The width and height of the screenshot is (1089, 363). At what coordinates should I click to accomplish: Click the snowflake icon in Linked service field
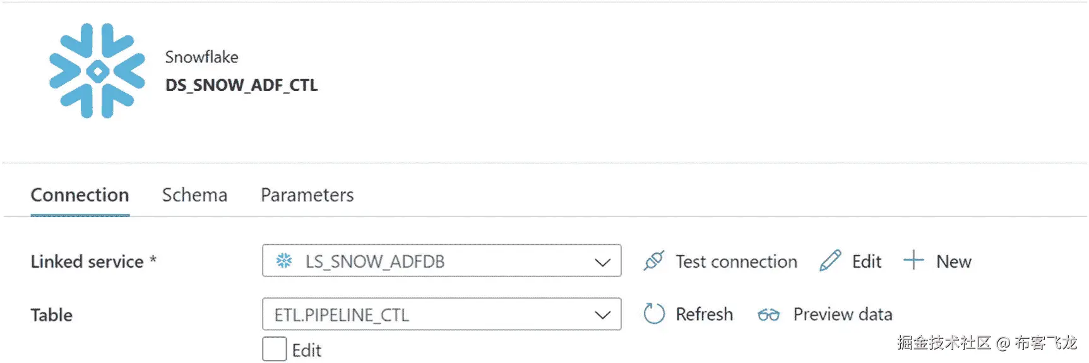(x=284, y=261)
